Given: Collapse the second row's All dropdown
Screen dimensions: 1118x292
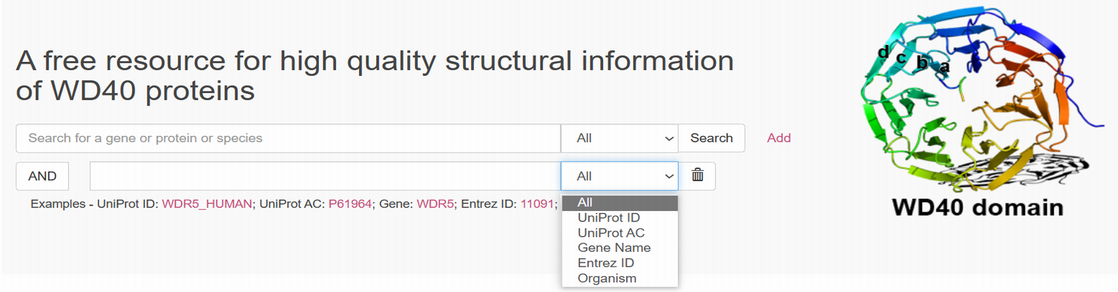Looking at the screenshot, I should (619, 176).
